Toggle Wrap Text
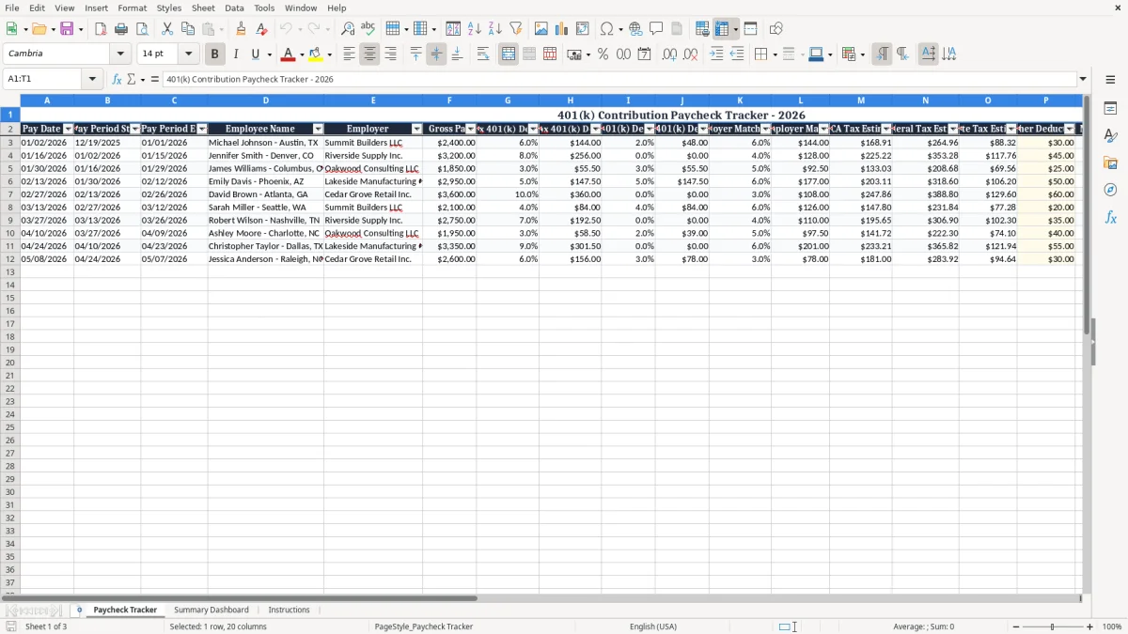 483,54
